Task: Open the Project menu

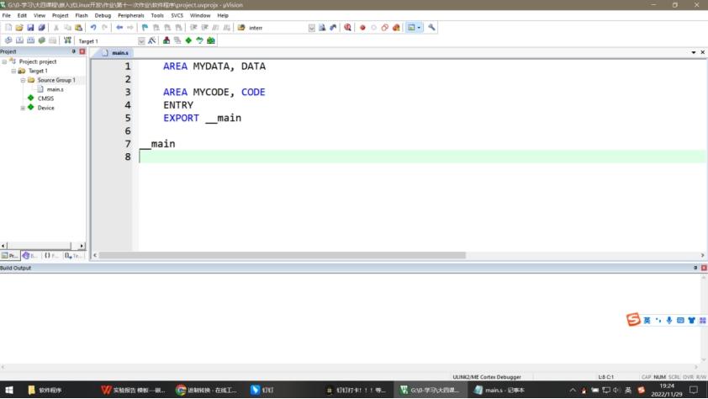Action: (x=60, y=15)
